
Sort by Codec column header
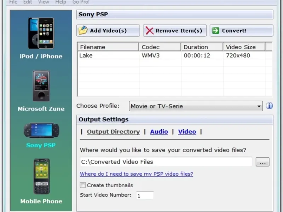tap(160, 47)
